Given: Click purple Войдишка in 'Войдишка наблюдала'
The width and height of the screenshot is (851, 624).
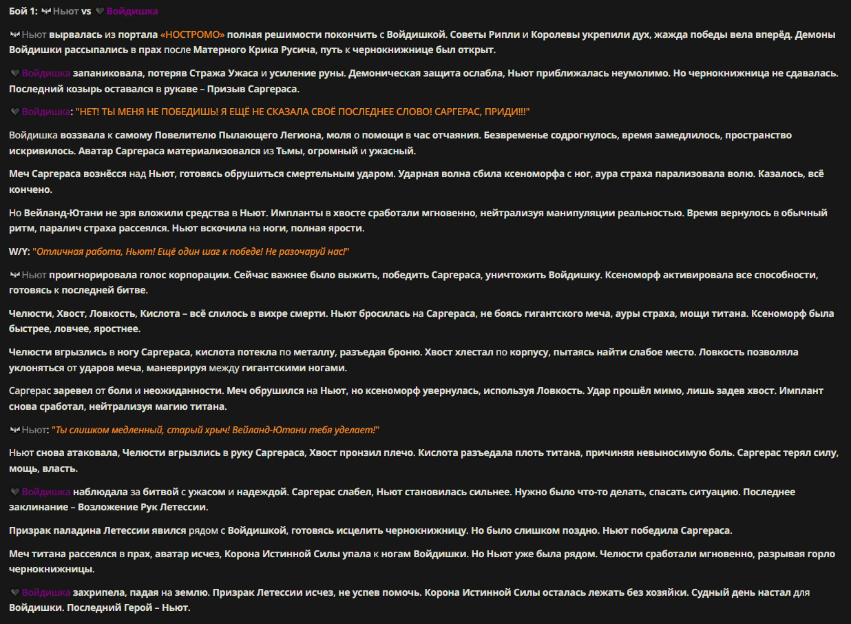Looking at the screenshot, I should (x=46, y=492).
